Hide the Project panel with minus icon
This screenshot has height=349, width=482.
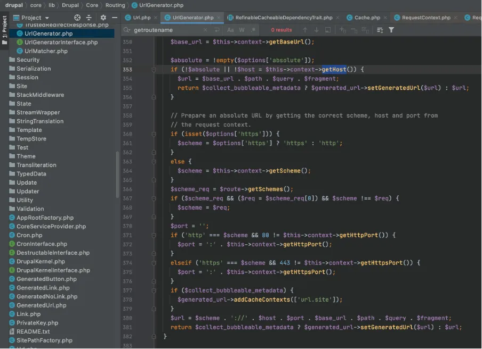(115, 18)
